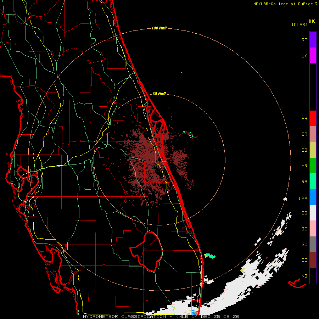Click the "[CLAS]" units label
The width and height of the screenshot is (319, 319).
pyautogui.click(x=300, y=25)
